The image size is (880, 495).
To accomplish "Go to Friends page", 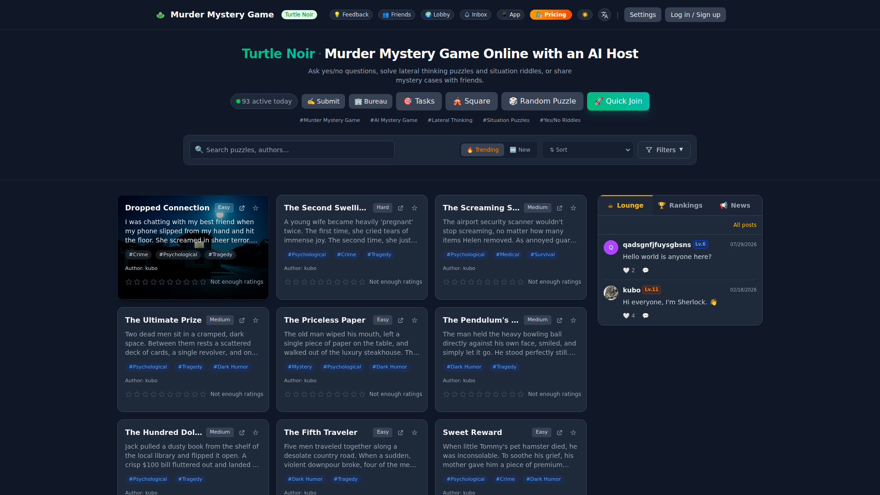I will (x=396, y=15).
